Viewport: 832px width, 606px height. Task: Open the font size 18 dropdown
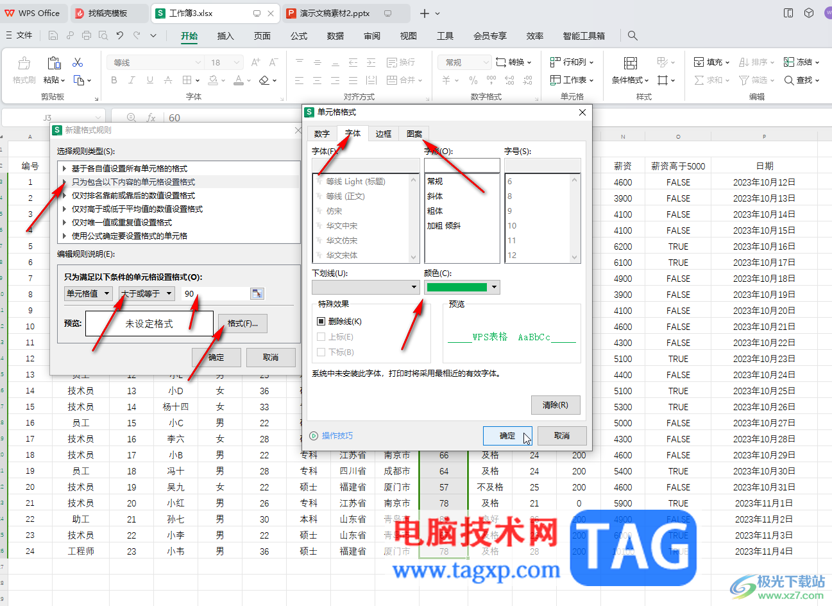237,62
